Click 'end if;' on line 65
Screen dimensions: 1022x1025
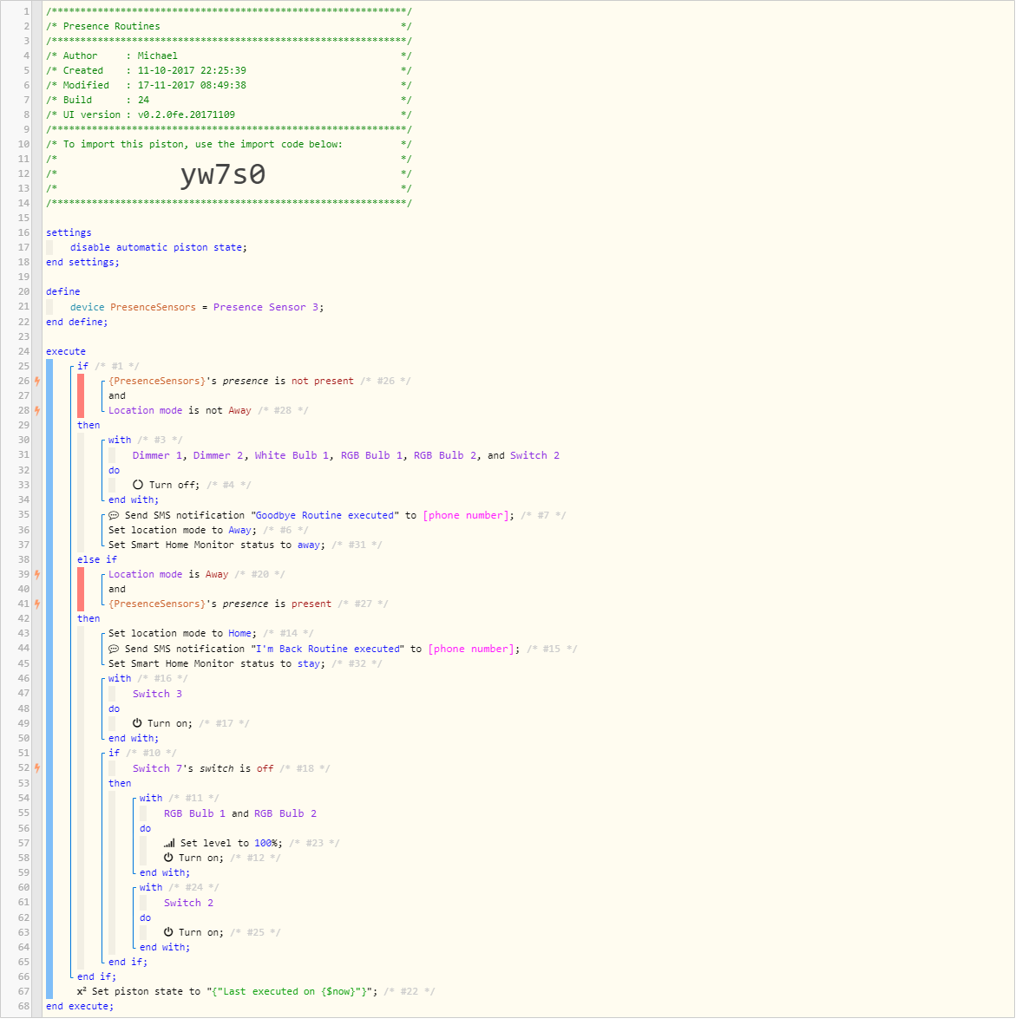(x=128, y=963)
